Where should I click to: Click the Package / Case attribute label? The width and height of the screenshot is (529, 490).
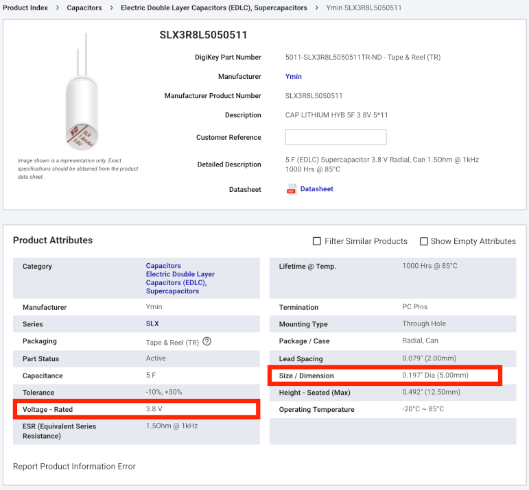pos(305,341)
